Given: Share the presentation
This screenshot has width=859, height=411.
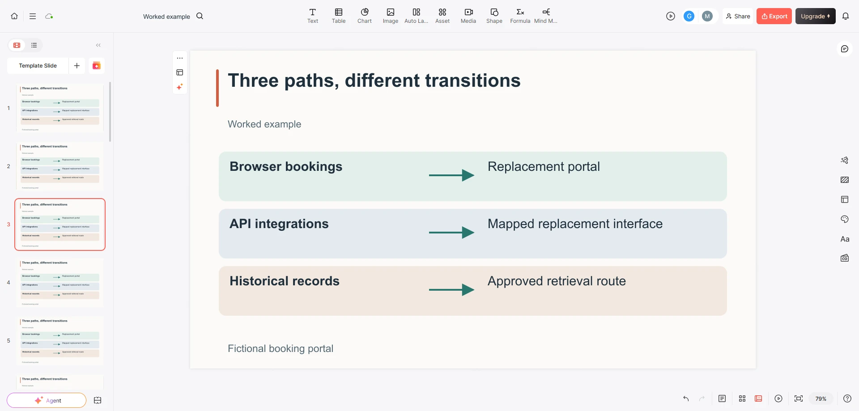Looking at the screenshot, I should 738,16.
